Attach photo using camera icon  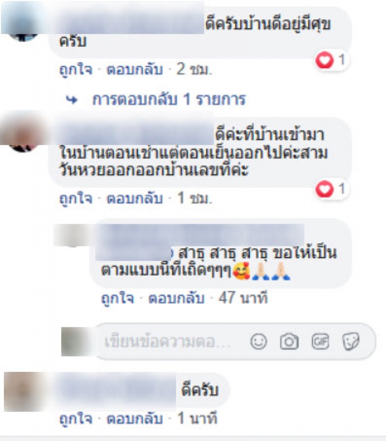coord(289,341)
